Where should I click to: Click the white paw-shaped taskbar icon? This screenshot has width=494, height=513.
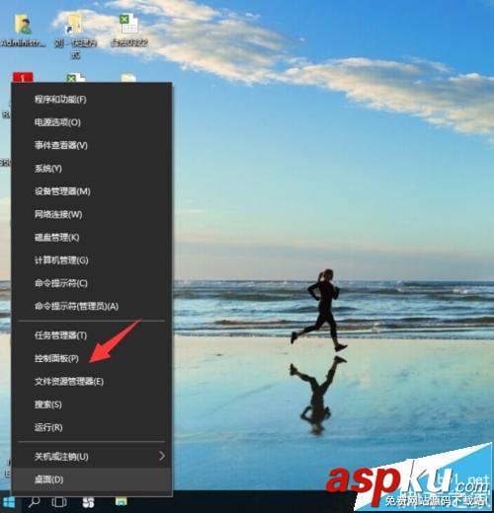tap(88, 502)
